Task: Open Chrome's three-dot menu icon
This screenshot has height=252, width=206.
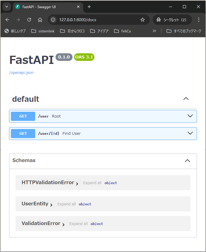Action: coord(199,19)
